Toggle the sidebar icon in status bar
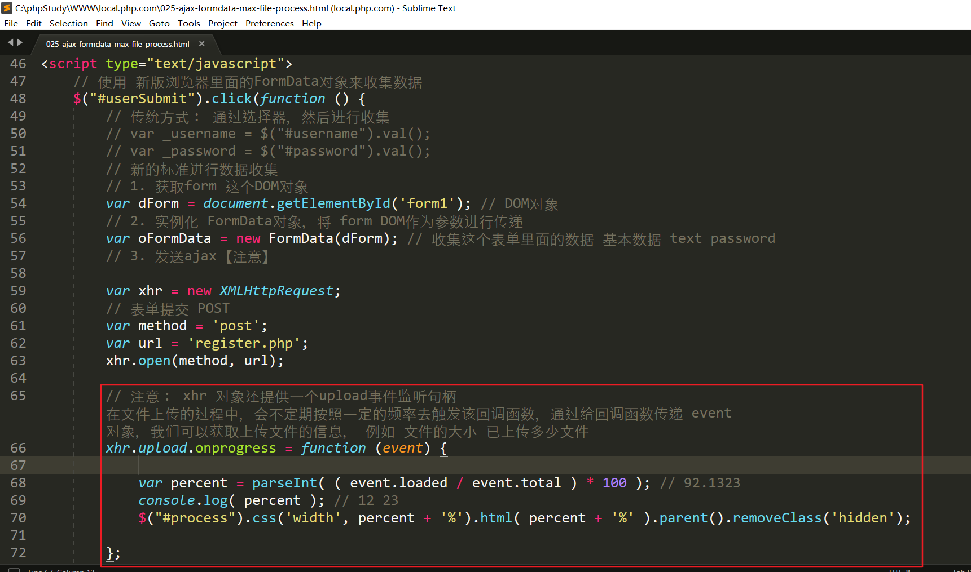Viewport: 971px width, 572px height. click(14, 570)
